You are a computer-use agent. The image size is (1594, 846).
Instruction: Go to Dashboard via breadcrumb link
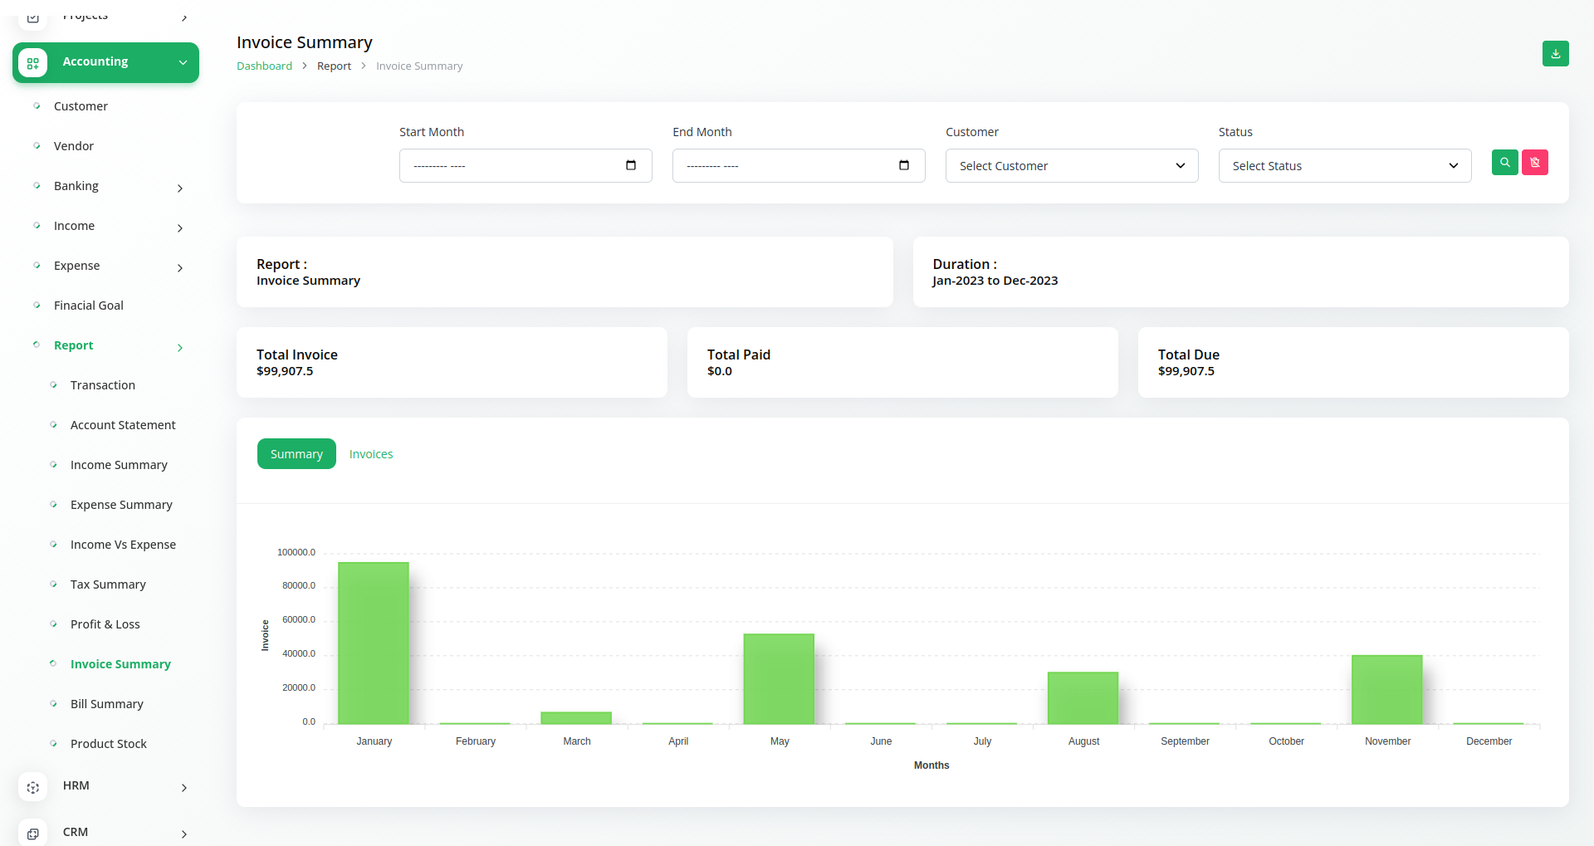point(264,66)
